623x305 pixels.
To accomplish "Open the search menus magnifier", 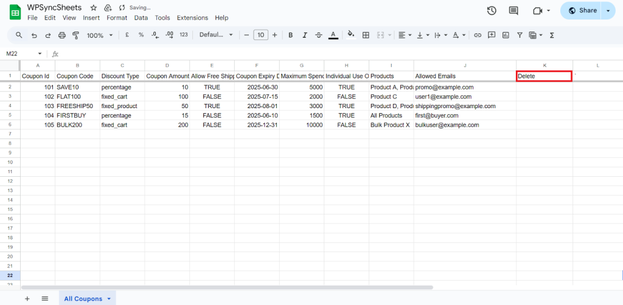I will [19, 35].
